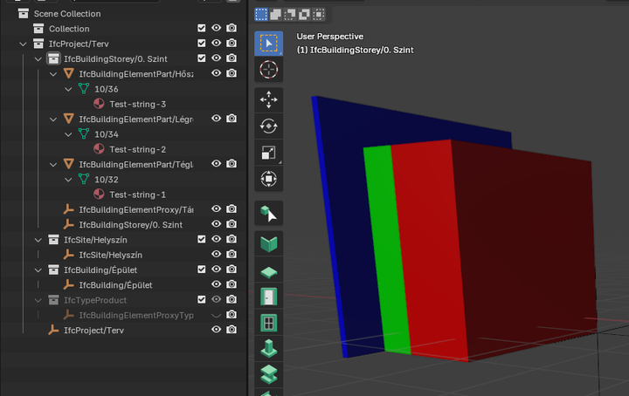Select the green Window tool
Screen dimensions: 629x396
click(268, 323)
